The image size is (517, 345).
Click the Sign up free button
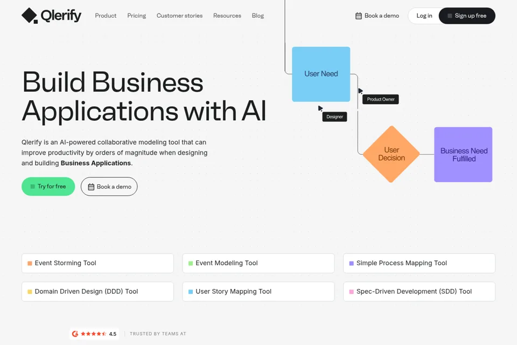pyautogui.click(x=467, y=16)
